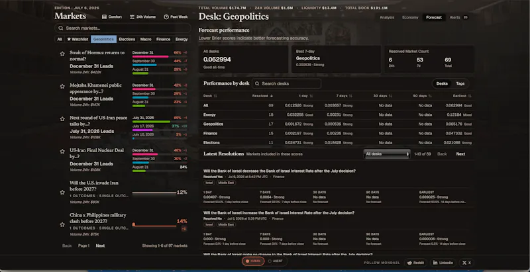
Task: Open the Analysis tab
Action: (387, 18)
